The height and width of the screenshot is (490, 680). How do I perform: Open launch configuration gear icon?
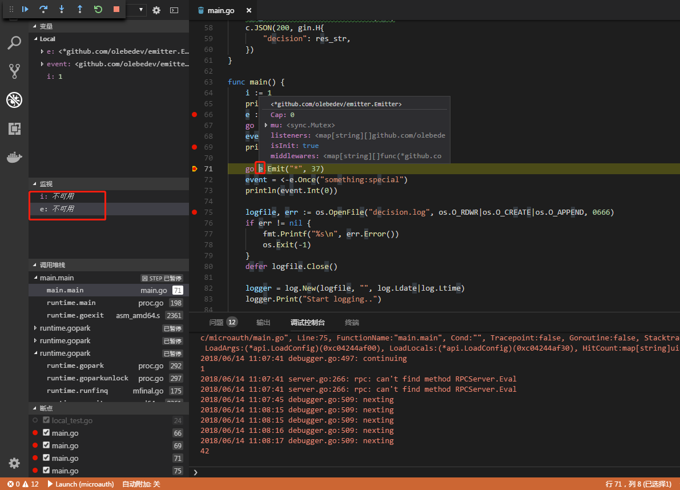pyautogui.click(x=156, y=10)
